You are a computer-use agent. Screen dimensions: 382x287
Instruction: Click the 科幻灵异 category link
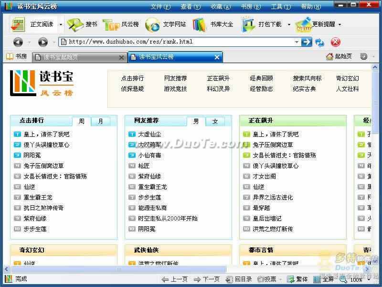pyautogui.click(x=218, y=88)
